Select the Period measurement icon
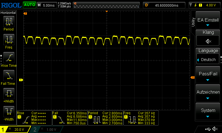This screenshot has width=222, height=133. pos(9,21)
